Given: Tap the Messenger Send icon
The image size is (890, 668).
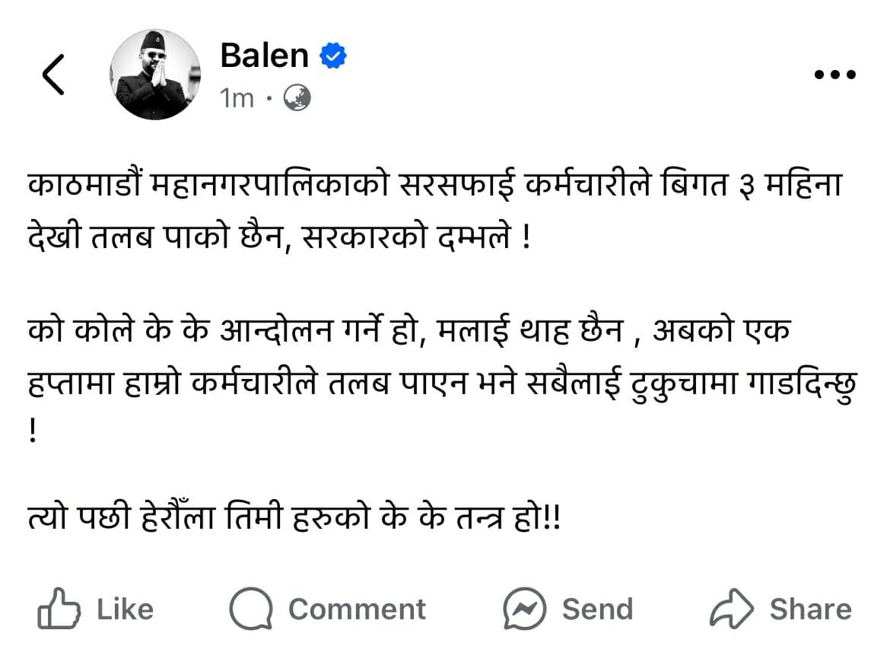Looking at the screenshot, I should pyautogui.click(x=524, y=609).
